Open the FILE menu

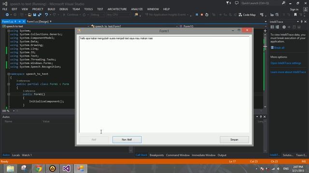[5, 9]
